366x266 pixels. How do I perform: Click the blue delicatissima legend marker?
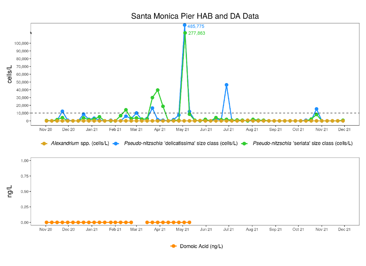pyautogui.click(x=115, y=144)
